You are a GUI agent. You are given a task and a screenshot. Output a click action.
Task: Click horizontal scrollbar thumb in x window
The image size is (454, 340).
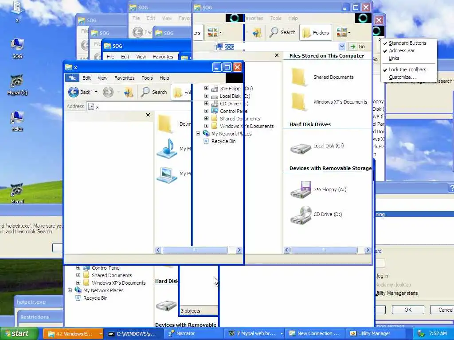click(x=195, y=250)
